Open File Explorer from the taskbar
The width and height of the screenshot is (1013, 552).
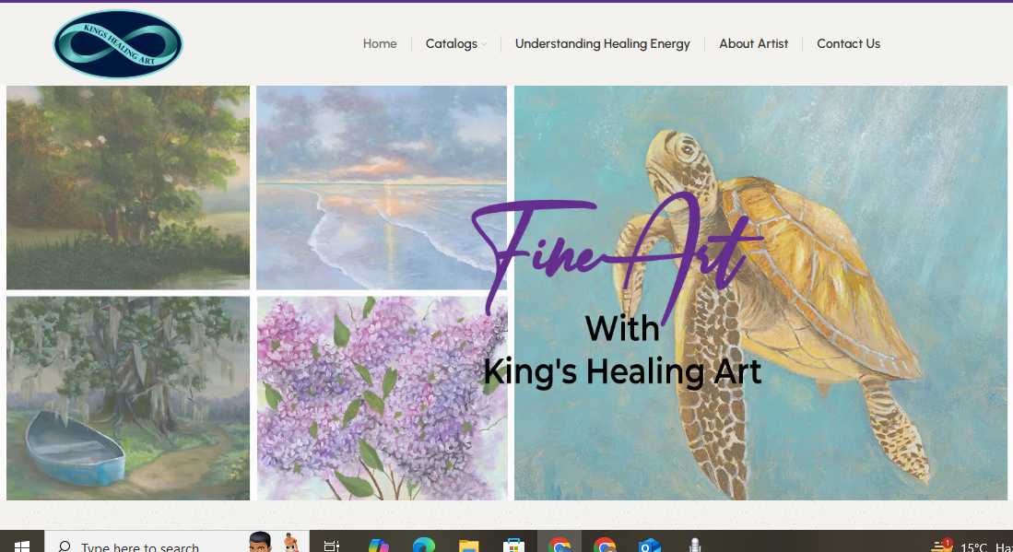point(468,546)
